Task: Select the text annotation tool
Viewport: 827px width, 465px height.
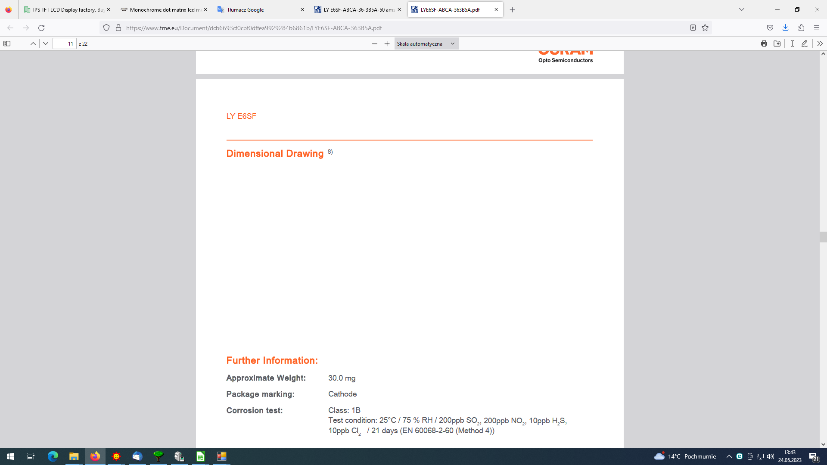Action: tap(792, 43)
